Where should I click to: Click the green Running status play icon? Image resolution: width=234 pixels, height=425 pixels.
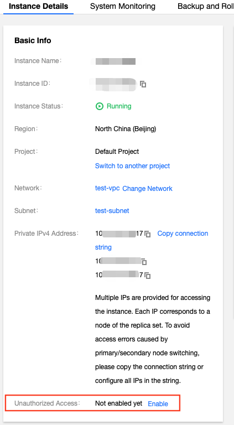coord(100,106)
